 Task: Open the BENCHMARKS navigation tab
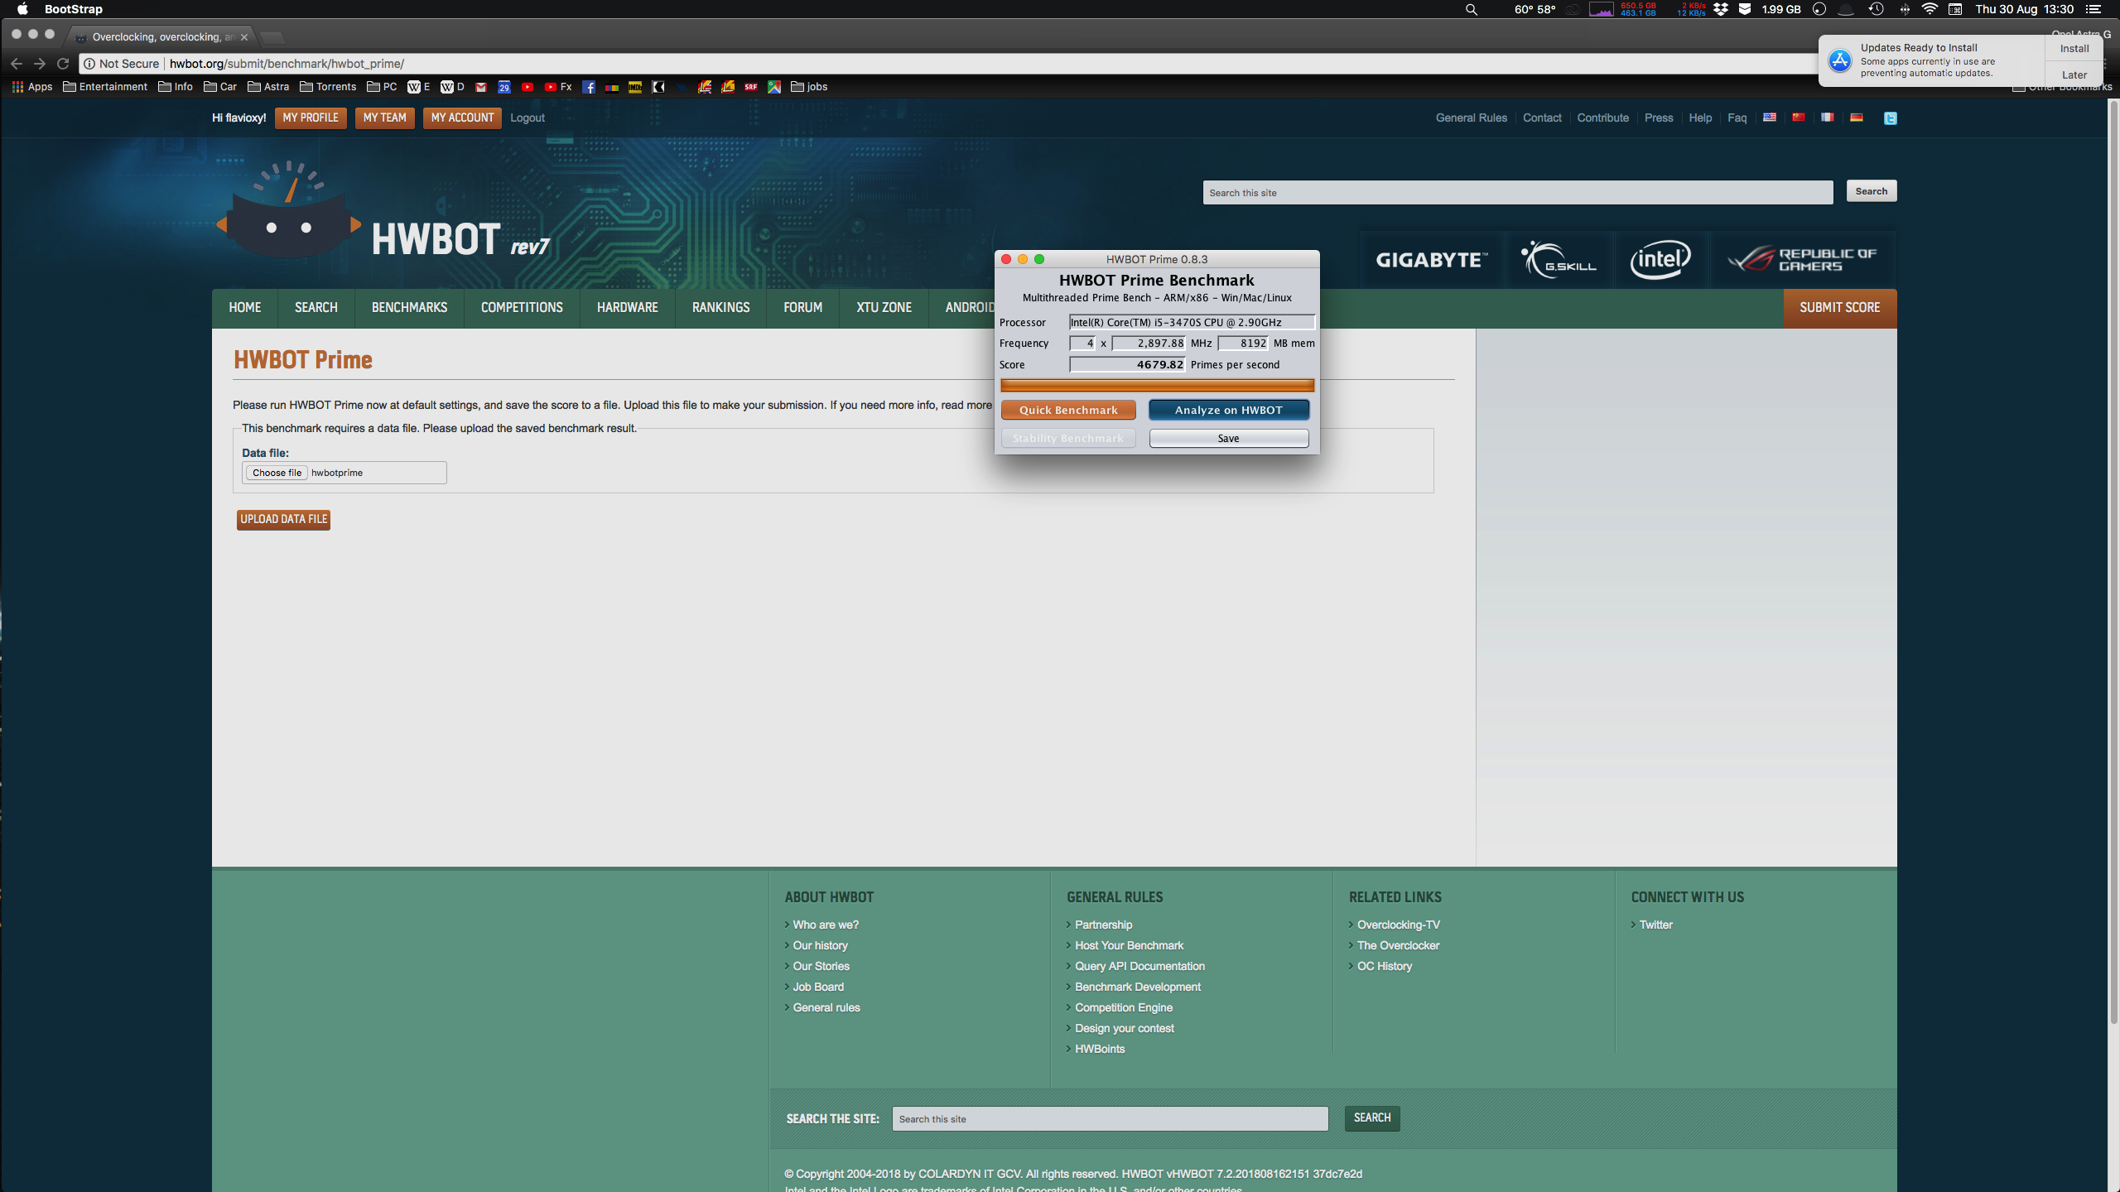coord(409,308)
